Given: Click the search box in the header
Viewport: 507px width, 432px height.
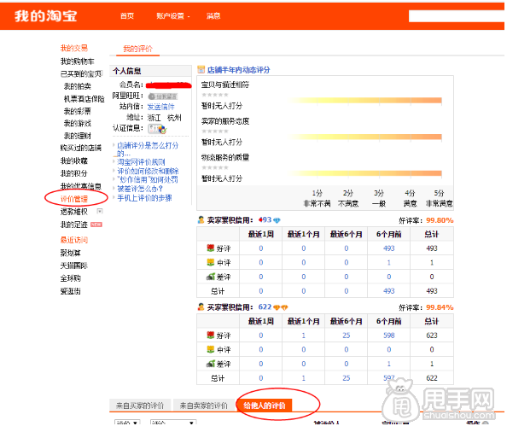Looking at the screenshot, I should (457, 16).
